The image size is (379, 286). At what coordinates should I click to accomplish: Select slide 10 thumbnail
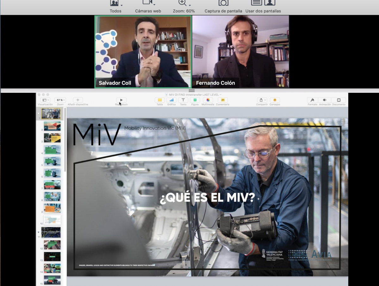(x=52, y=220)
